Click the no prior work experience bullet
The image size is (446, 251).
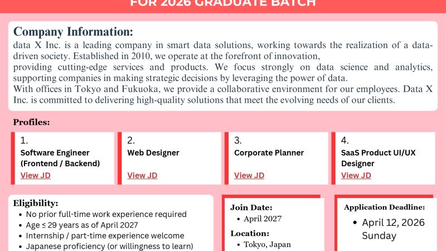[x=106, y=214]
